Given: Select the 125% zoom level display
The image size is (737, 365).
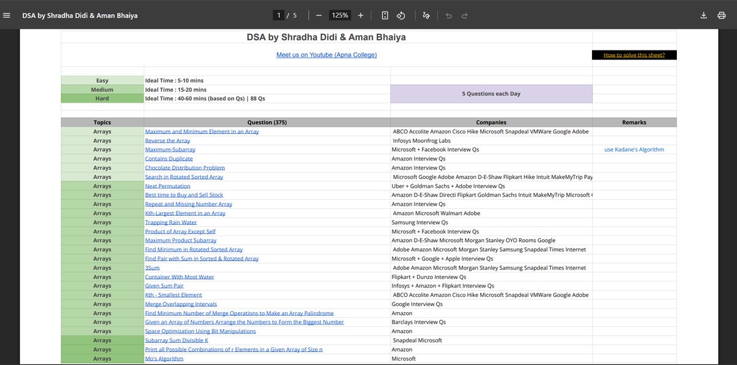Looking at the screenshot, I should click(x=339, y=15).
